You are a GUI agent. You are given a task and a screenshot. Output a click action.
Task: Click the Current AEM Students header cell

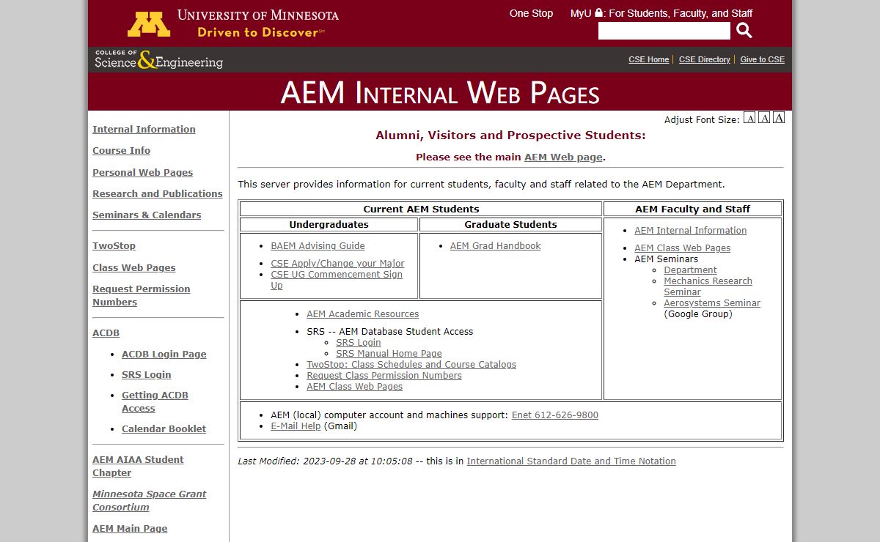pos(421,209)
